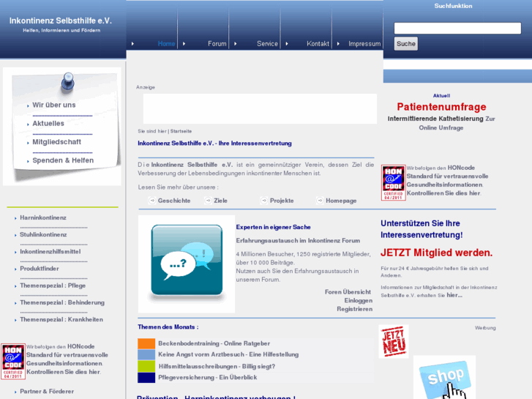Click the green swatch beside Hilfsmittelausschreibungen
The height and width of the screenshot is (399, 532).
[146, 366]
